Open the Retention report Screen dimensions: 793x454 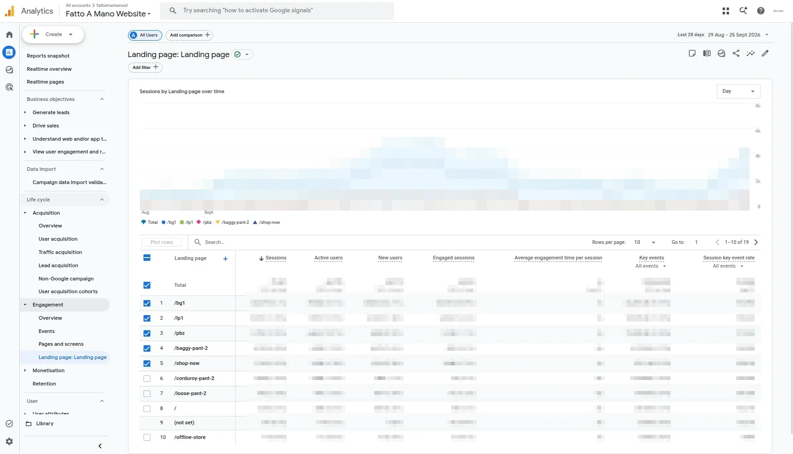[44, 384]
